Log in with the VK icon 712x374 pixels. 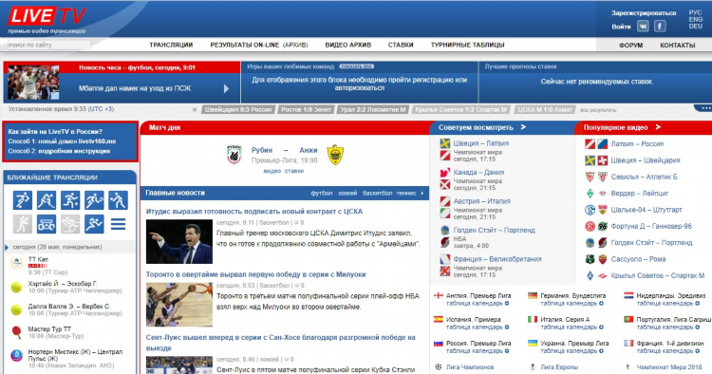(643, 27)
